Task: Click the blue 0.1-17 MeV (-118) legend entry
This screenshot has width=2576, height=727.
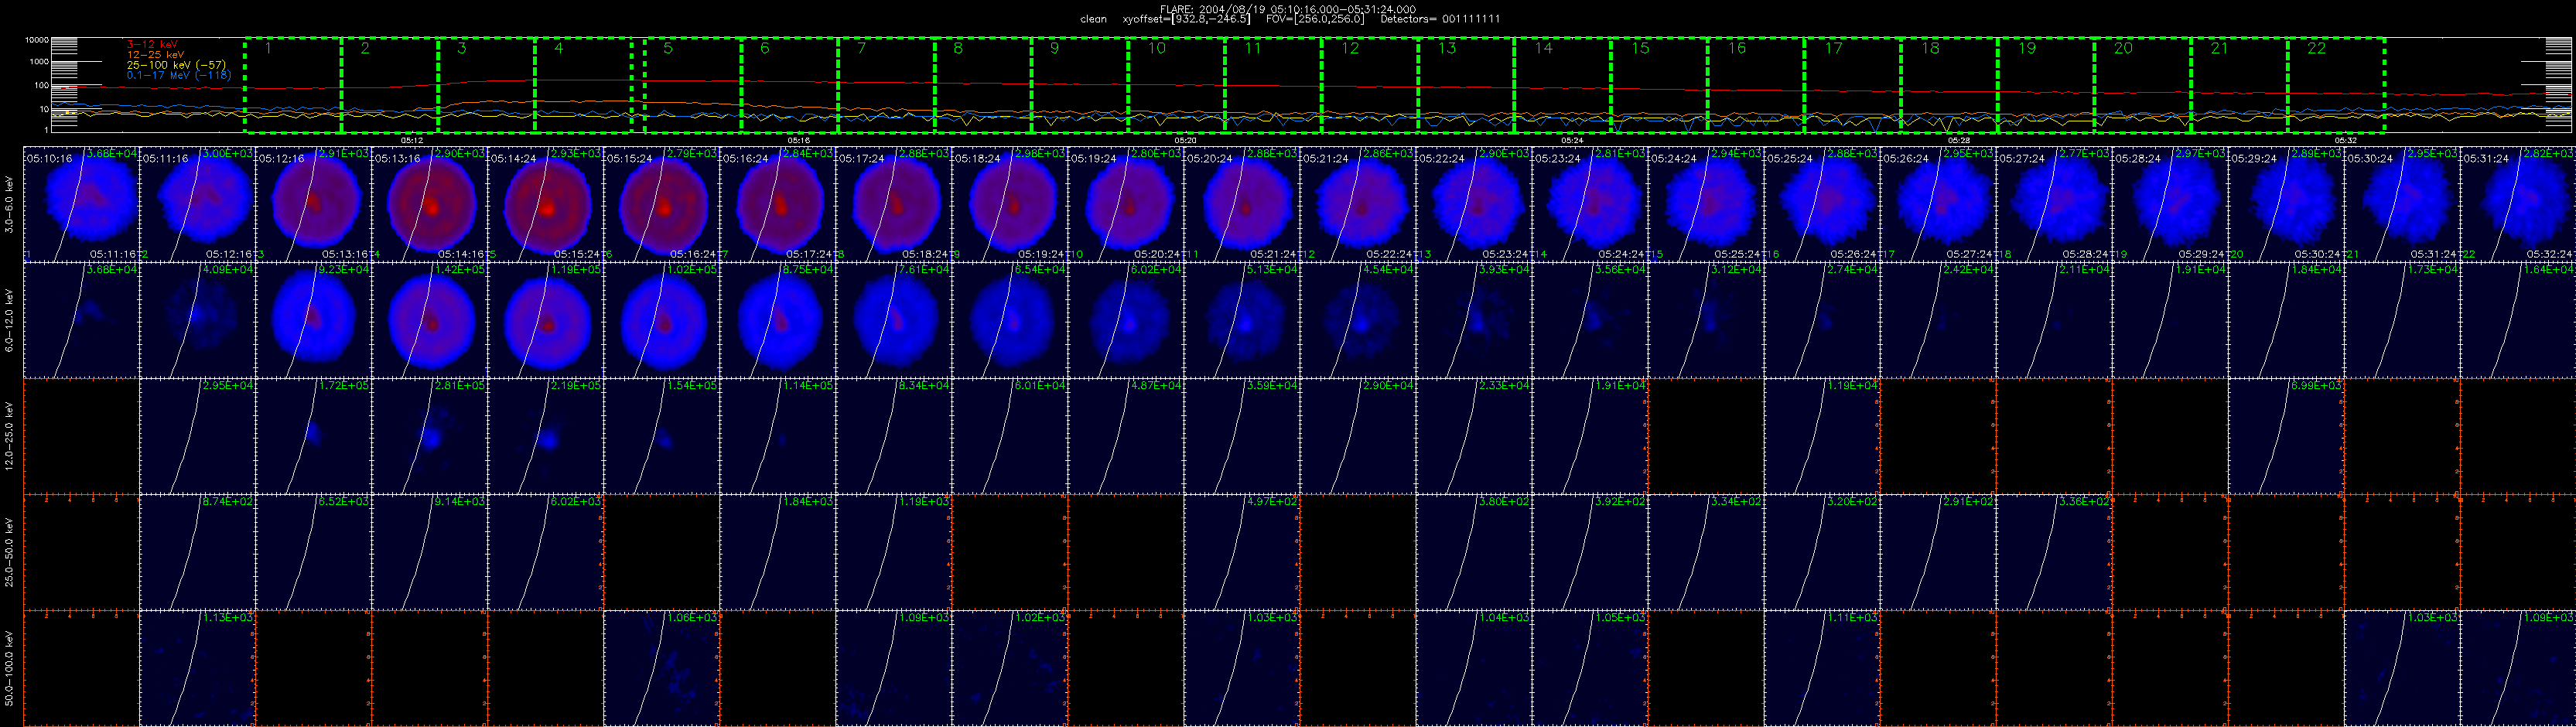Action: click(x=179, y=75)
